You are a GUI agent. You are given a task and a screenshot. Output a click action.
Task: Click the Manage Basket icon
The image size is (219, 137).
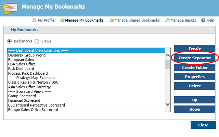click(x=167, y=20)
